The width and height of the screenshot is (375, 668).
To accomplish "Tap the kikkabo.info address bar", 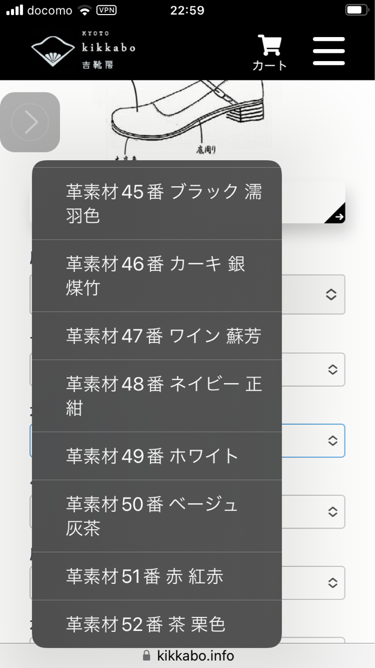I will point(195,655).
